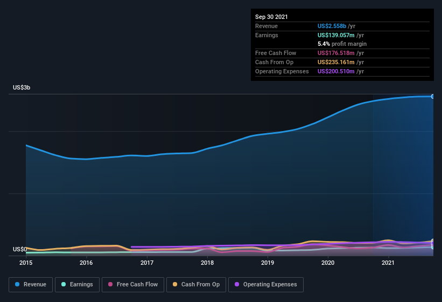Click the 2019 x-axis label
Image resolution: width=442 pixels, height=302 pixels.
click(x=268, y=263)
